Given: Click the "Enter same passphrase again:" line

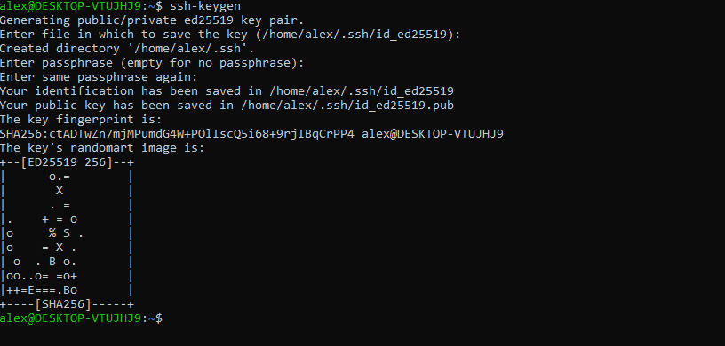Looking at the screenshot, I should click(99, 77).
